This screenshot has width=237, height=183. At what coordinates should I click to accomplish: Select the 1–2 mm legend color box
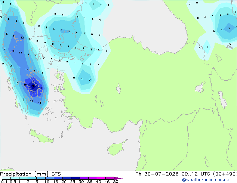point(24,178)
